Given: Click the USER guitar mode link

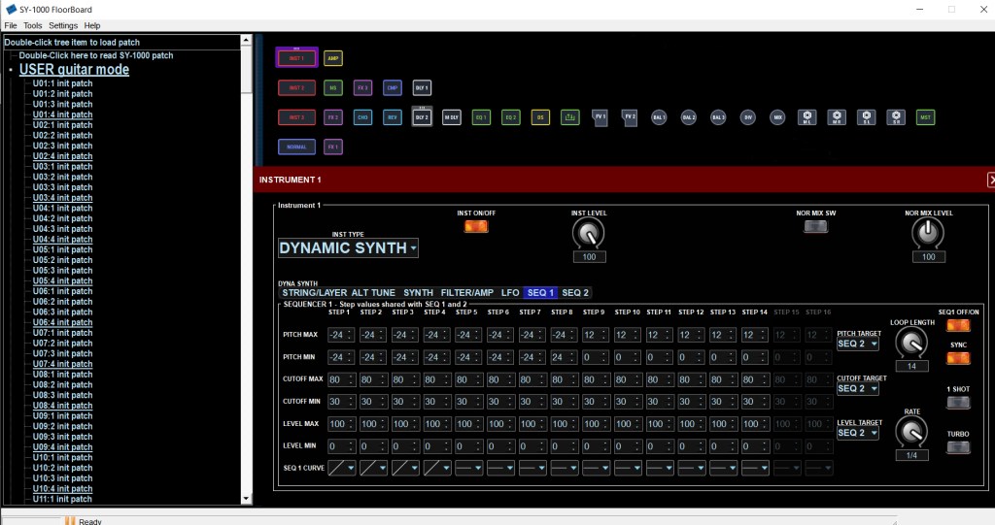Looking at the screenshot, I should [74, 70].
